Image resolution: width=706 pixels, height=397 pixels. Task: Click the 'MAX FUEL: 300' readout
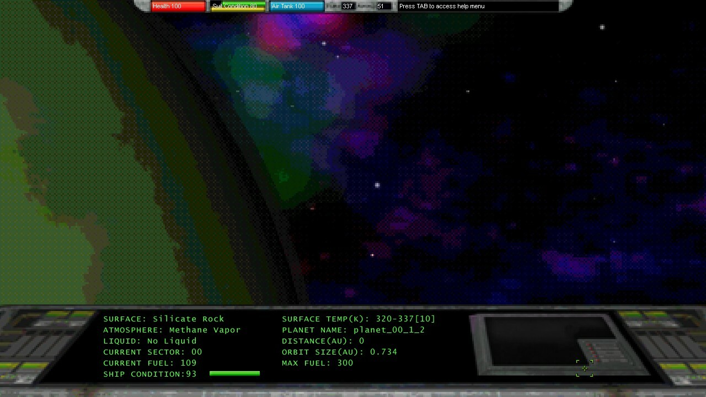(318, 363)
